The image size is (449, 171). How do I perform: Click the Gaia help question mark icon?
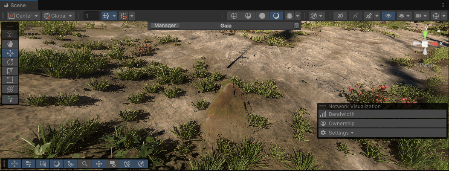tap(296, 26)
